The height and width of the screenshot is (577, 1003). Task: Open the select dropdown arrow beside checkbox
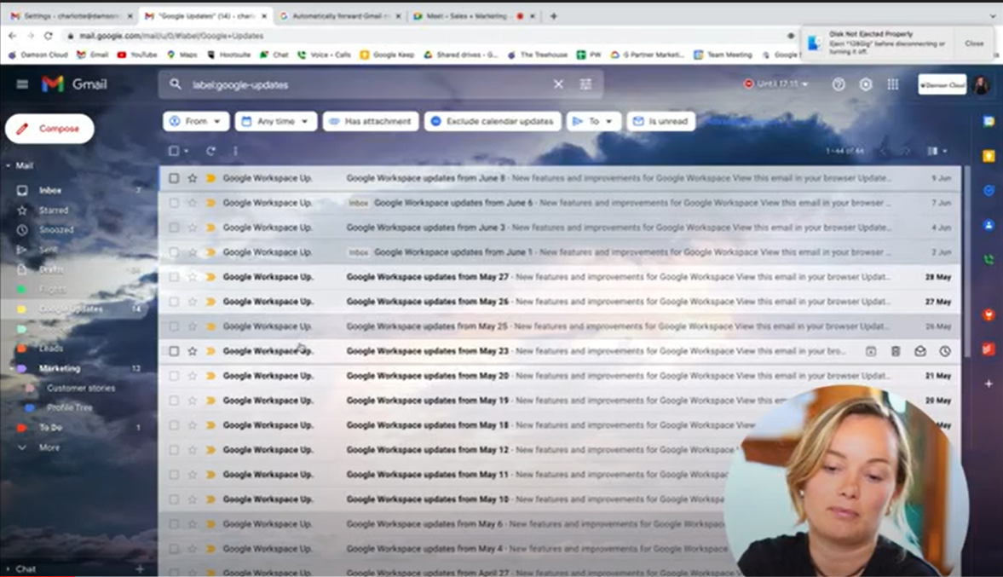[186, 151]
